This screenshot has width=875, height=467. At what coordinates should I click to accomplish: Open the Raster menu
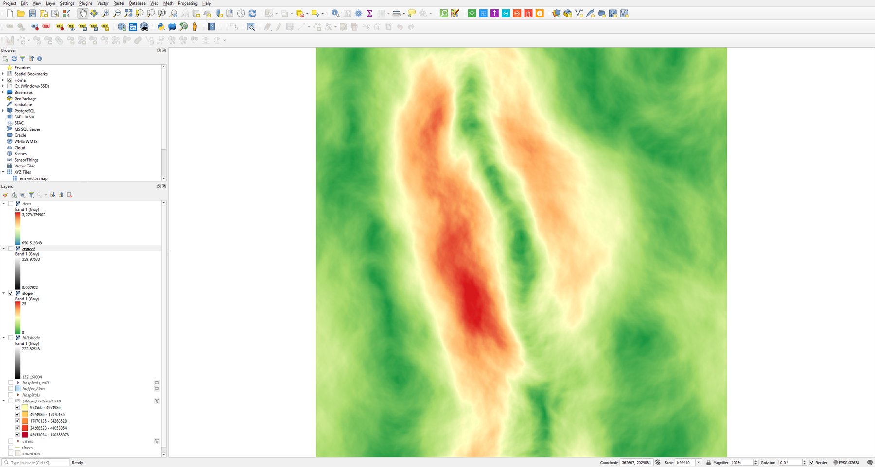pyautogui.click(x=119, y=3)
